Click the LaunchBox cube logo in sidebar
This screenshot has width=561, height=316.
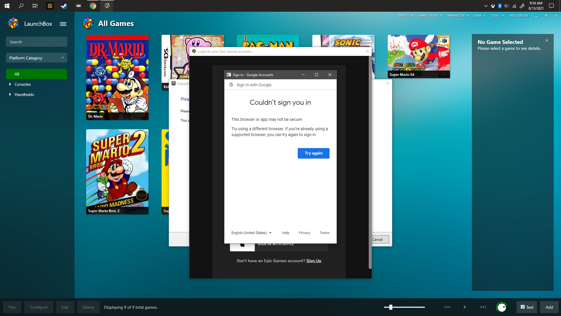pyautogui.click(x=13, y=23)
